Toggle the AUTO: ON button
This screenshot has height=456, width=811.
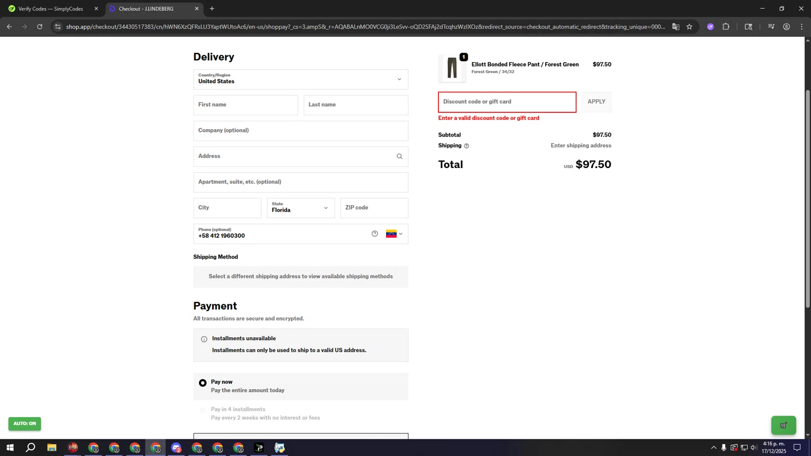[24, 424]
